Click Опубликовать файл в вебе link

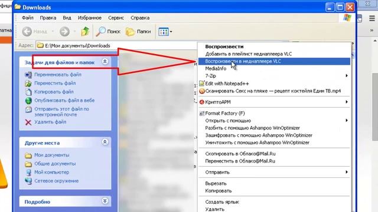[x=64, y=101]
